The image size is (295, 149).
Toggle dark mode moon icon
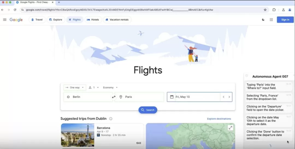click(263, 20)
